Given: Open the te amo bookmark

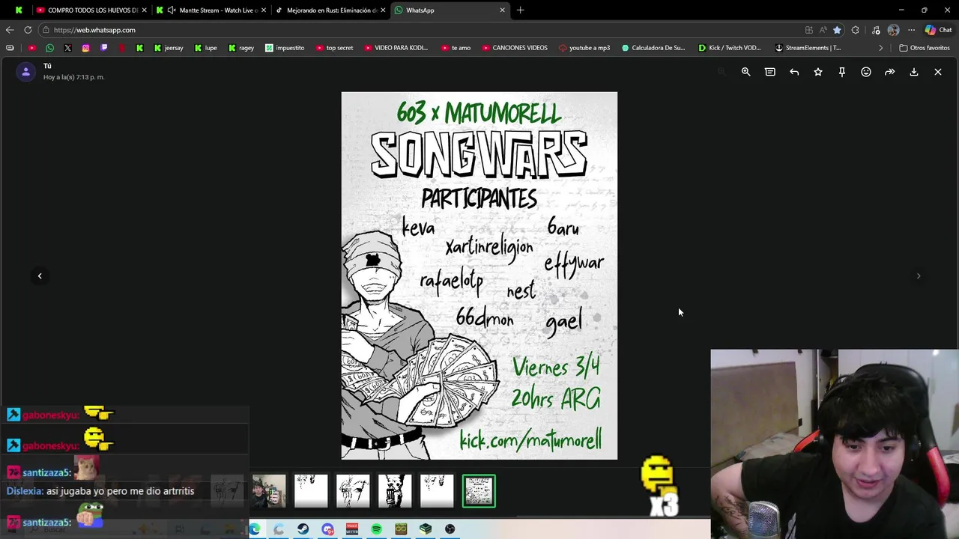Looking at the screenshot, I should 456,48.
